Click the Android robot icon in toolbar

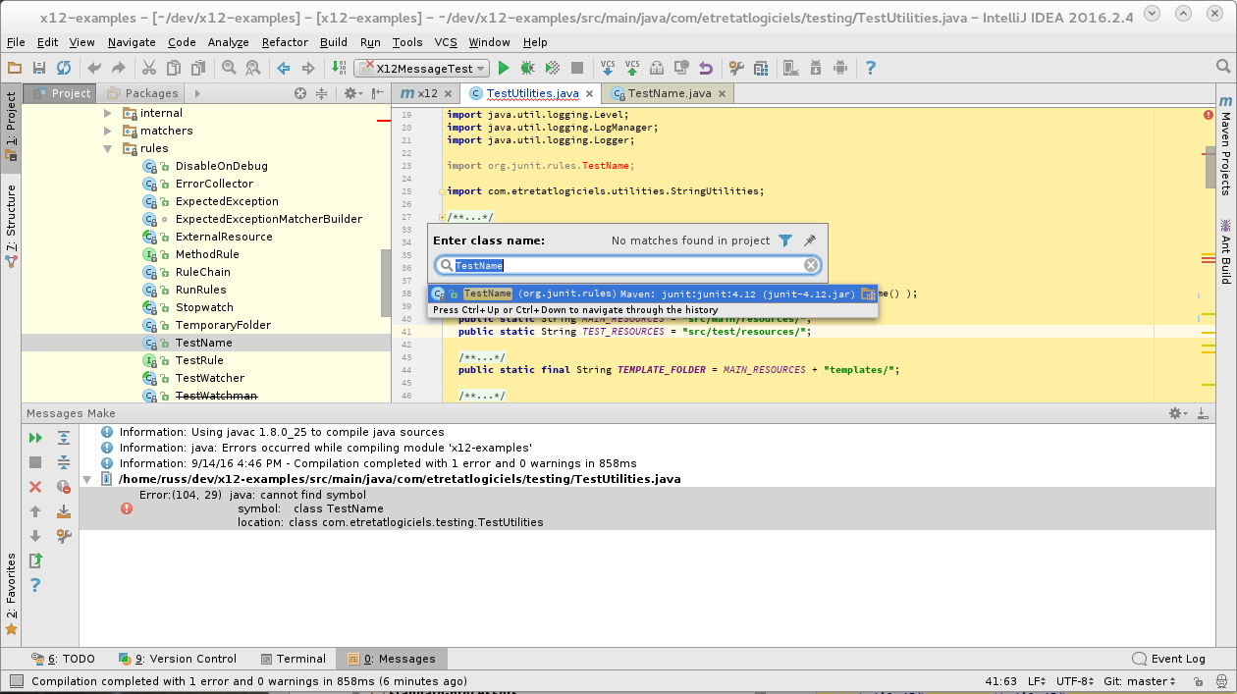pyautogui.click(x=839, y=68)
